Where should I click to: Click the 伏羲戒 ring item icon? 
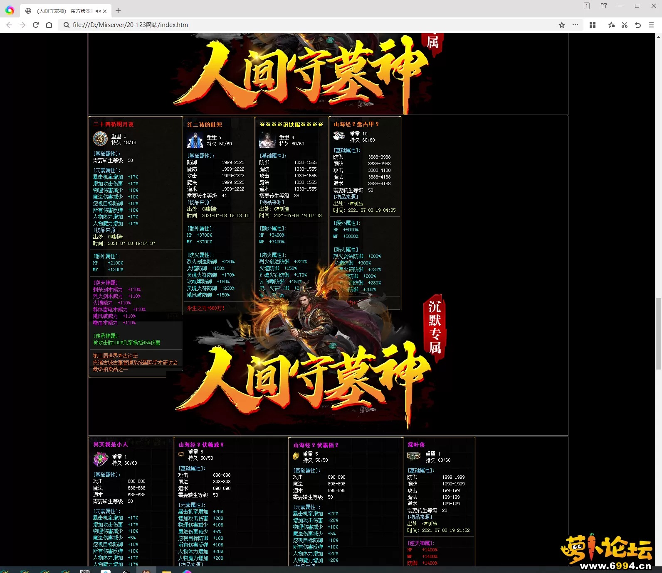[181, 454]
